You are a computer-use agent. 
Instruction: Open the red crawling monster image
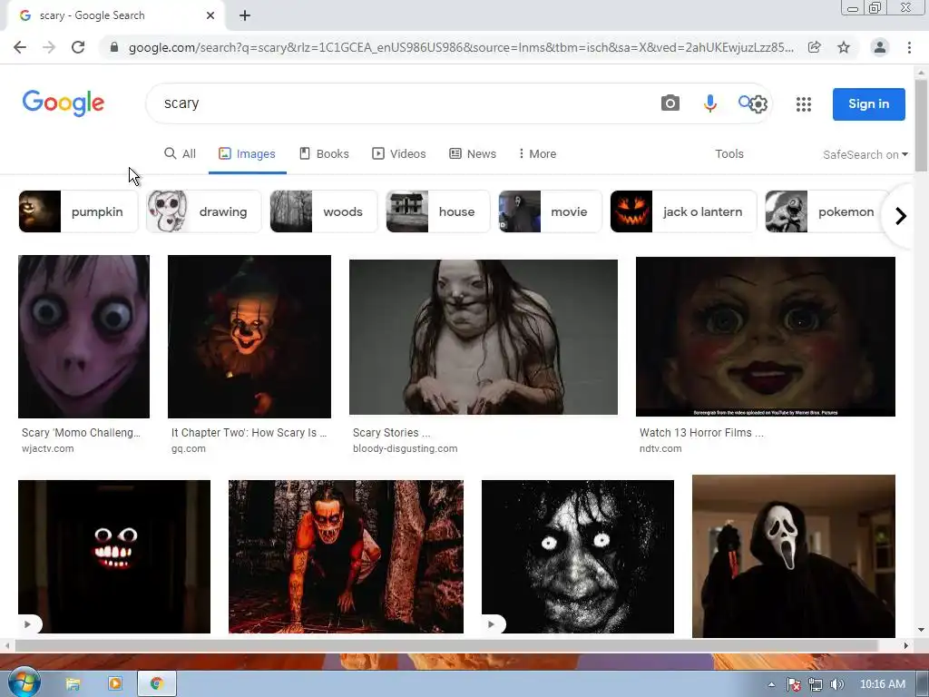[x=346, y=556]
